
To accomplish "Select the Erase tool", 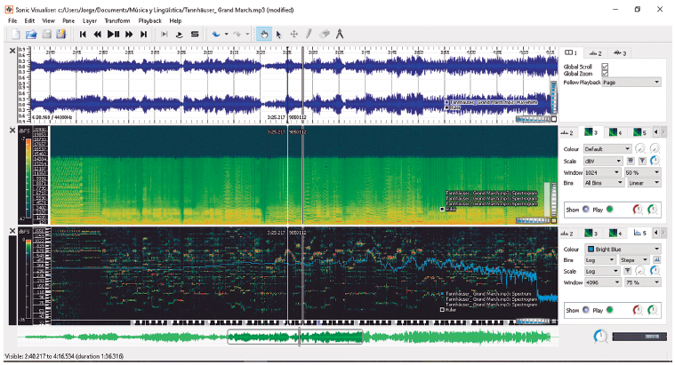I will tap(325, 34).
